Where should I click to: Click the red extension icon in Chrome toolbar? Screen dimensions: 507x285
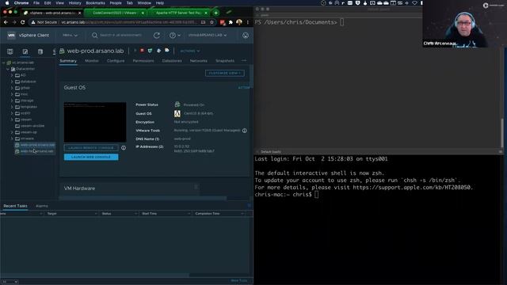[222, 22]
